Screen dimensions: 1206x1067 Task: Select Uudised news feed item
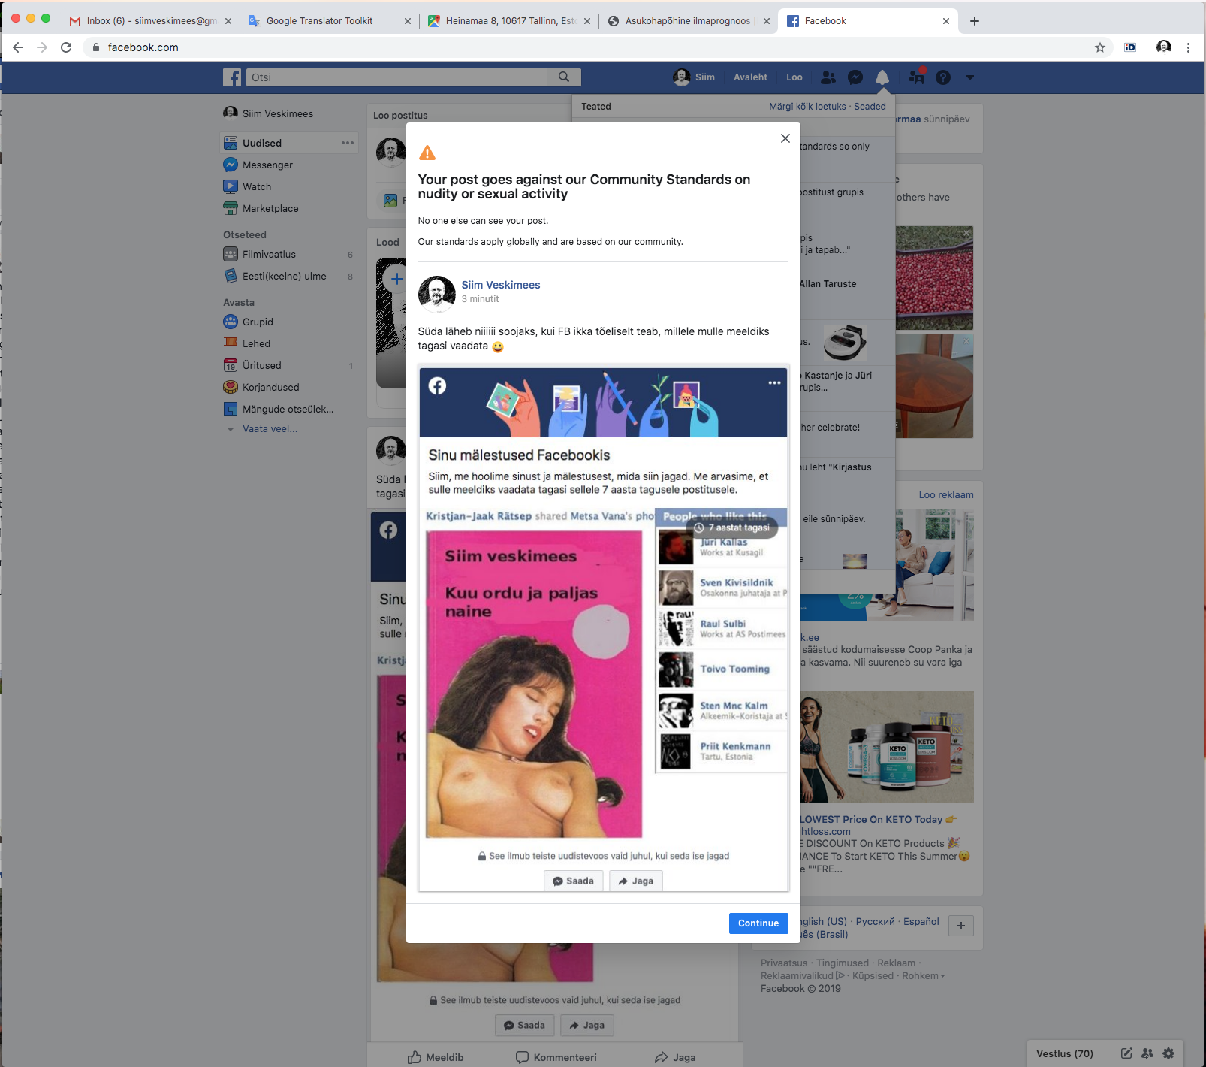click(x=262, y=143)
